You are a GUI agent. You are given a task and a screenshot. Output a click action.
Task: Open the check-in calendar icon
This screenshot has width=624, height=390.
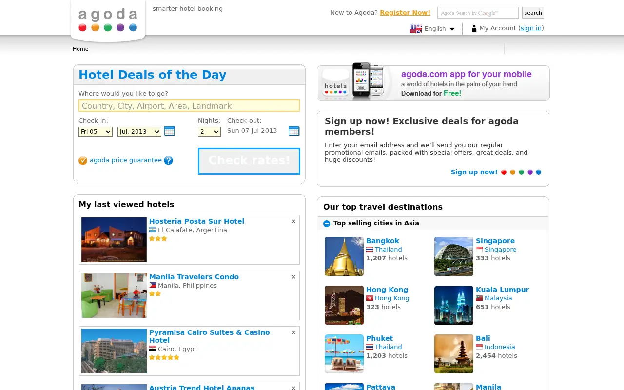click(170, 131)
